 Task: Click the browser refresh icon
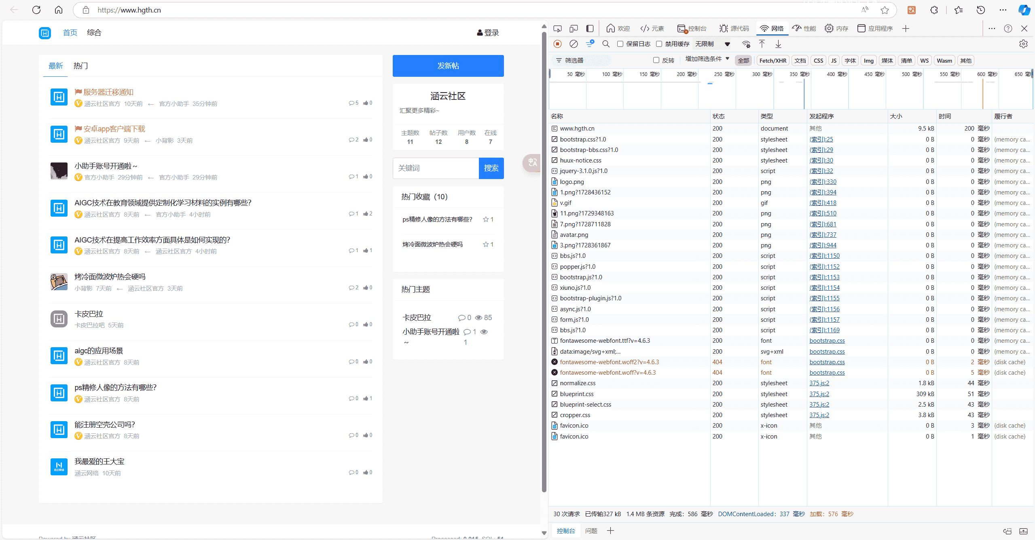click(36, 10)
